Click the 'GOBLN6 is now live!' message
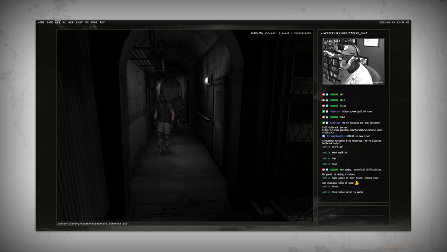 point(358,136)
